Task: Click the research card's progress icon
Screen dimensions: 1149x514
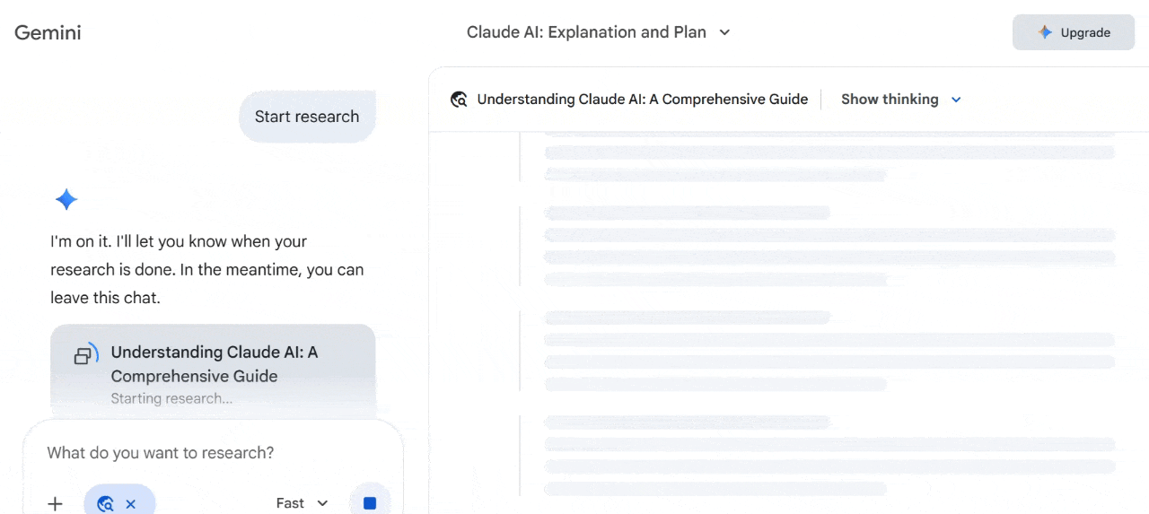Action: pos(85,354)
